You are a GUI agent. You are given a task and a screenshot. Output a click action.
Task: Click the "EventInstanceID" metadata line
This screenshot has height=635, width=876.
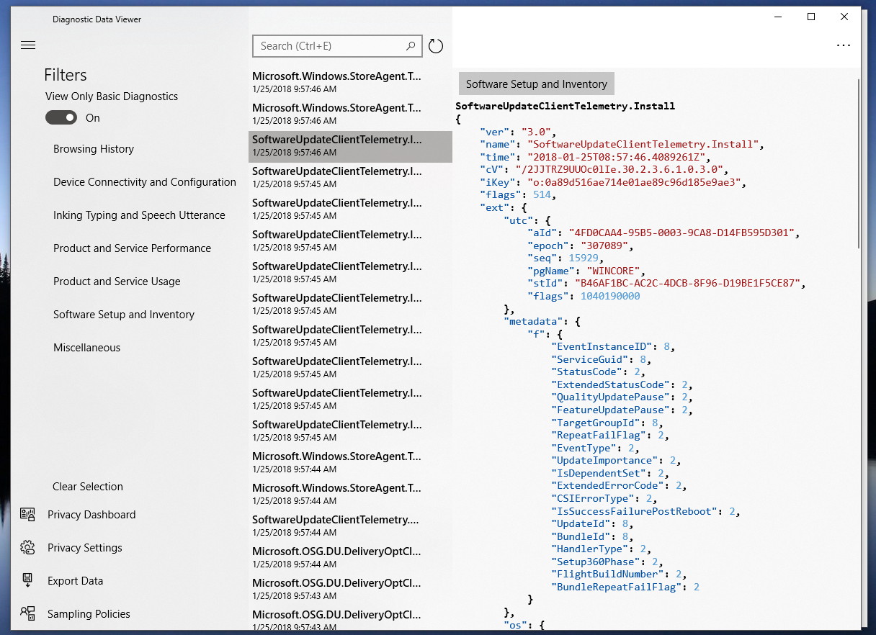tap(613, 346)
